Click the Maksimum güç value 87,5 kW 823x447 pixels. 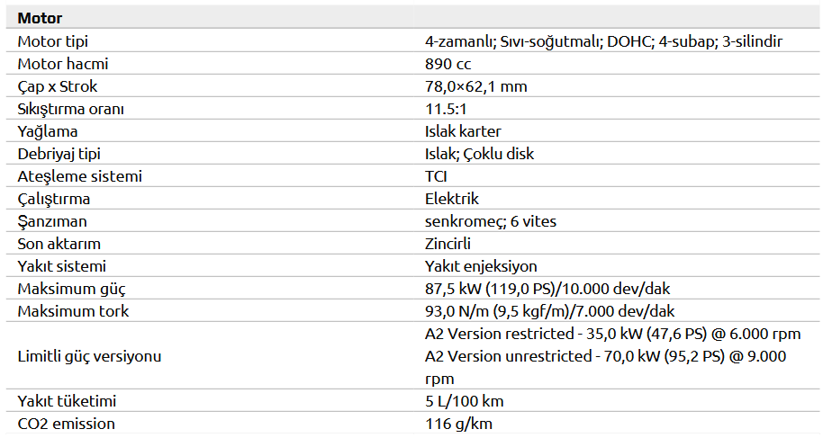547,289
